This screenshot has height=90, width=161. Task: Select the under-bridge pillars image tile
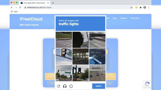[80, 56]
